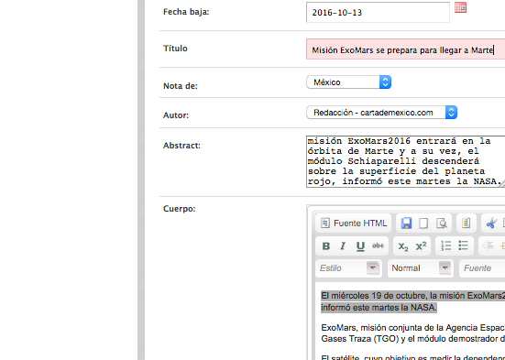This screenshot has height=360, width=505.
Task: Open the Fuente font dropdown
Action: click(x=482, y=268)
